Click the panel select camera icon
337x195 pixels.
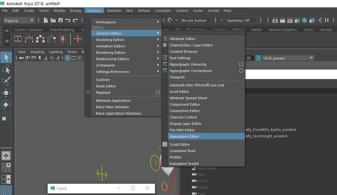(x=21, y=58)
